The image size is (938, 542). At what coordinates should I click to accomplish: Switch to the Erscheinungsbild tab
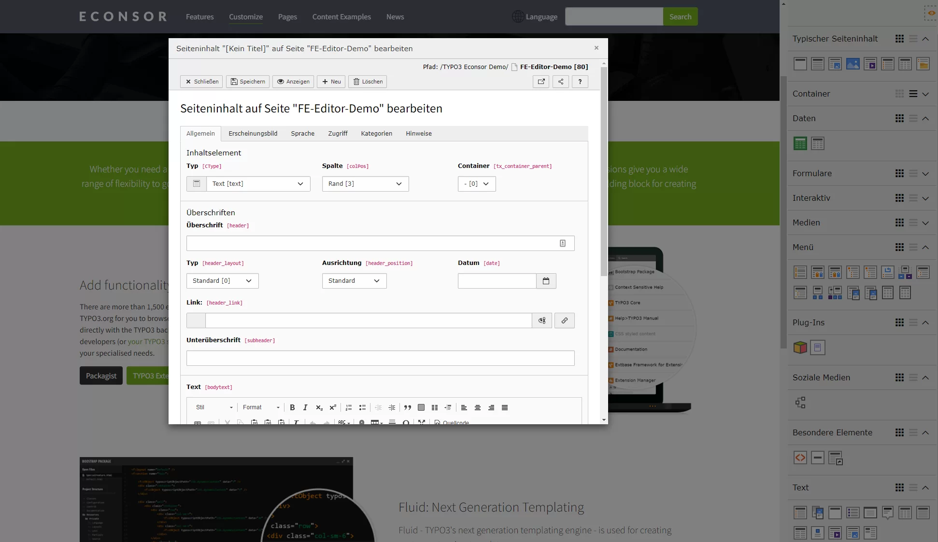pos(253,134)
